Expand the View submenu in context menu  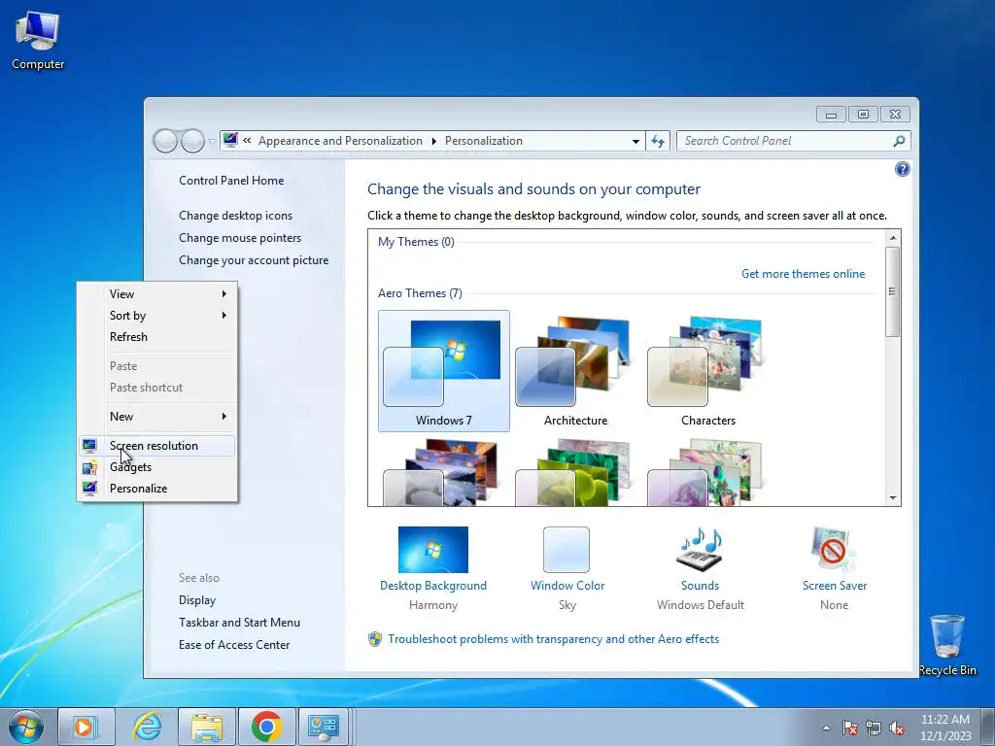click(x=157, y=293)
